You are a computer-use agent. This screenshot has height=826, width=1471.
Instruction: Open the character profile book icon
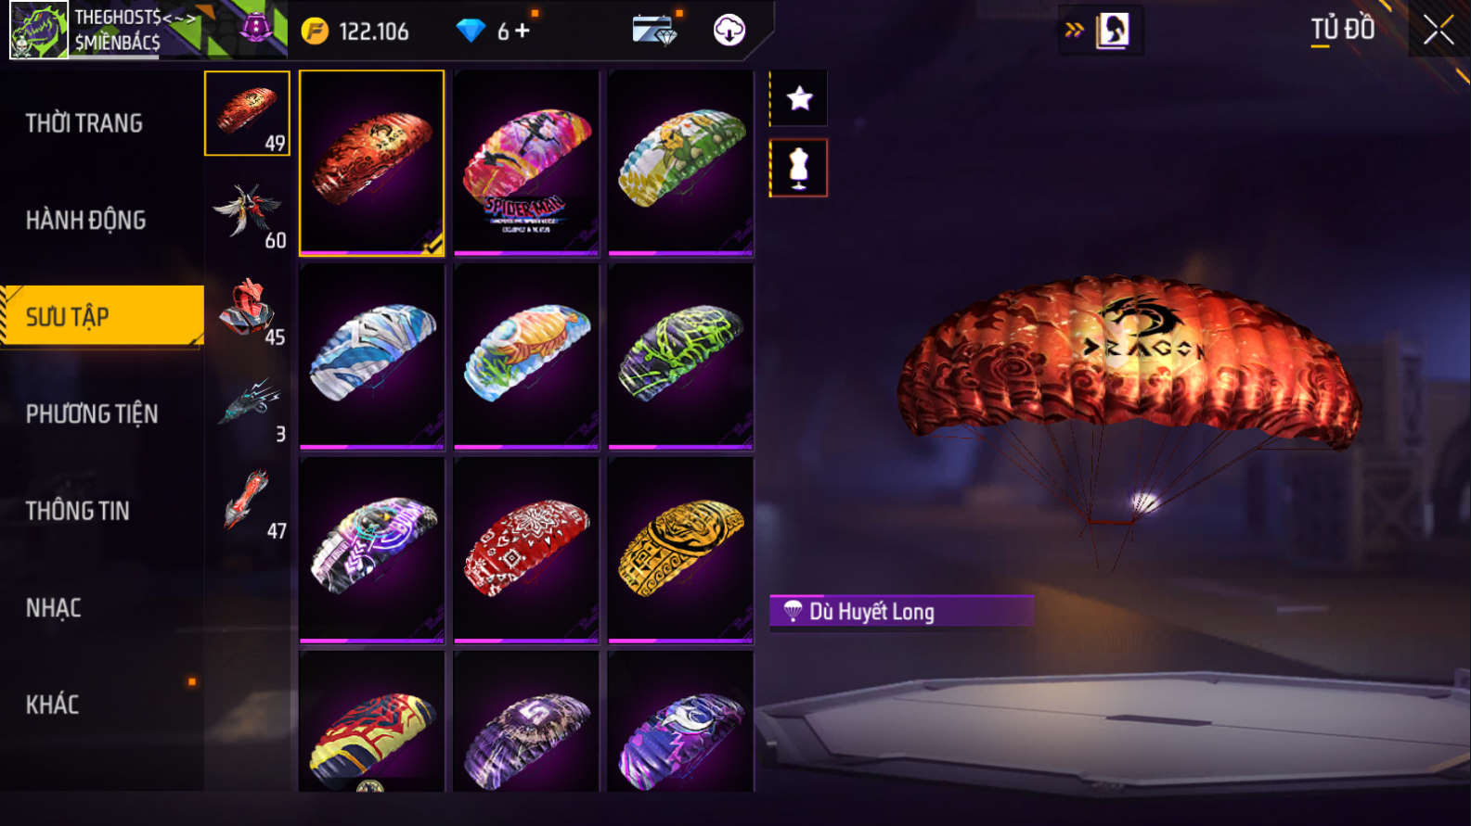click(x=1112, y=31)
